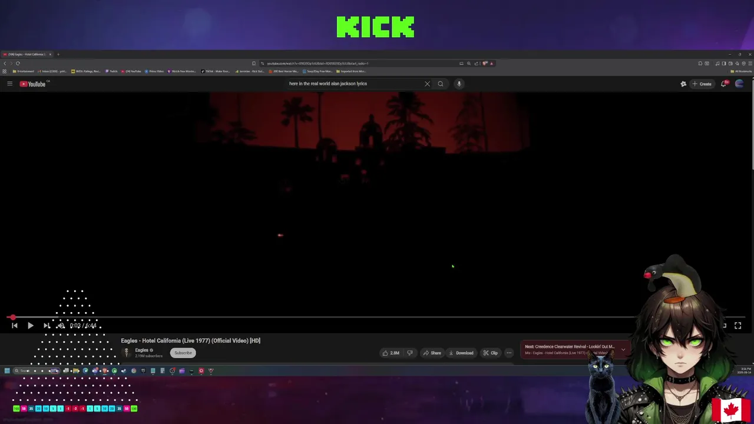Open the browser apps grid icon
This screenshot has height=424, width=754.
tap(4, 71)
